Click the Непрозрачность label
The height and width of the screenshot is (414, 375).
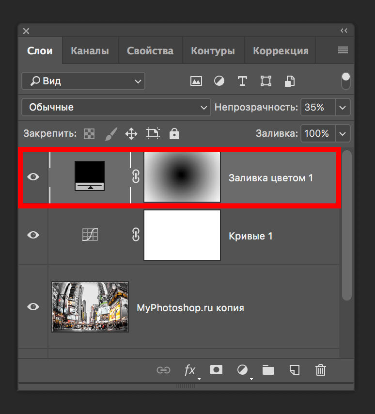pos(256,107)
